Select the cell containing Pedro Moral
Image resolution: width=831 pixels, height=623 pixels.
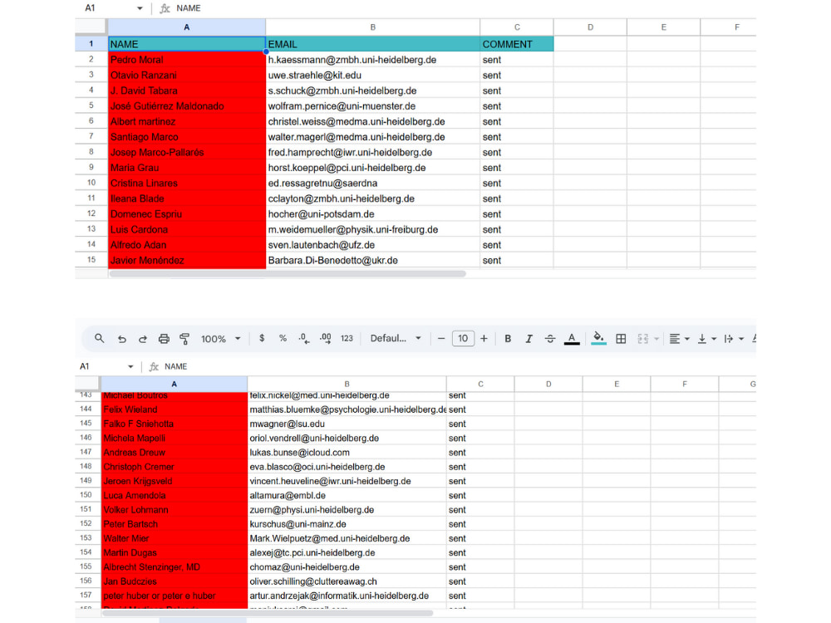coord(186,60)
